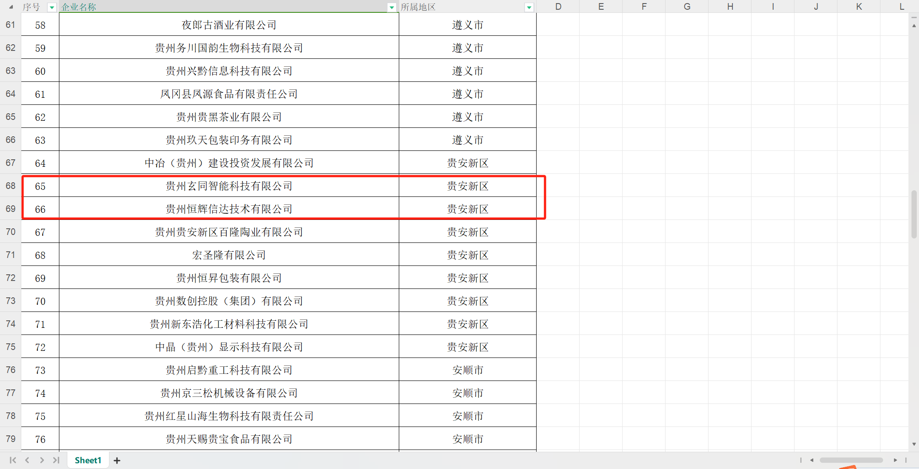919x469 pixels.
Task: Click the horizontal scrollbar left arrow
Action: pyautogui.click(x=812, y=460)
